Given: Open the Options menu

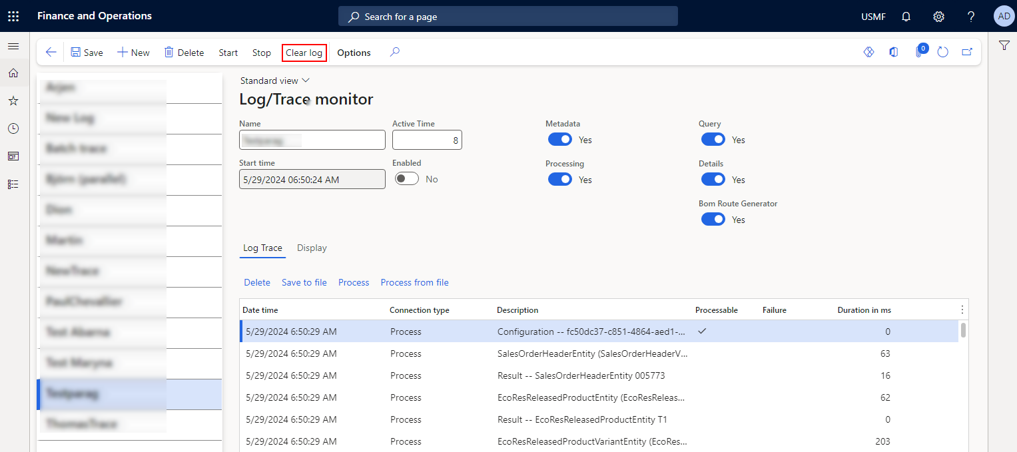Looking at the screenshot, I should pos(354,53).
